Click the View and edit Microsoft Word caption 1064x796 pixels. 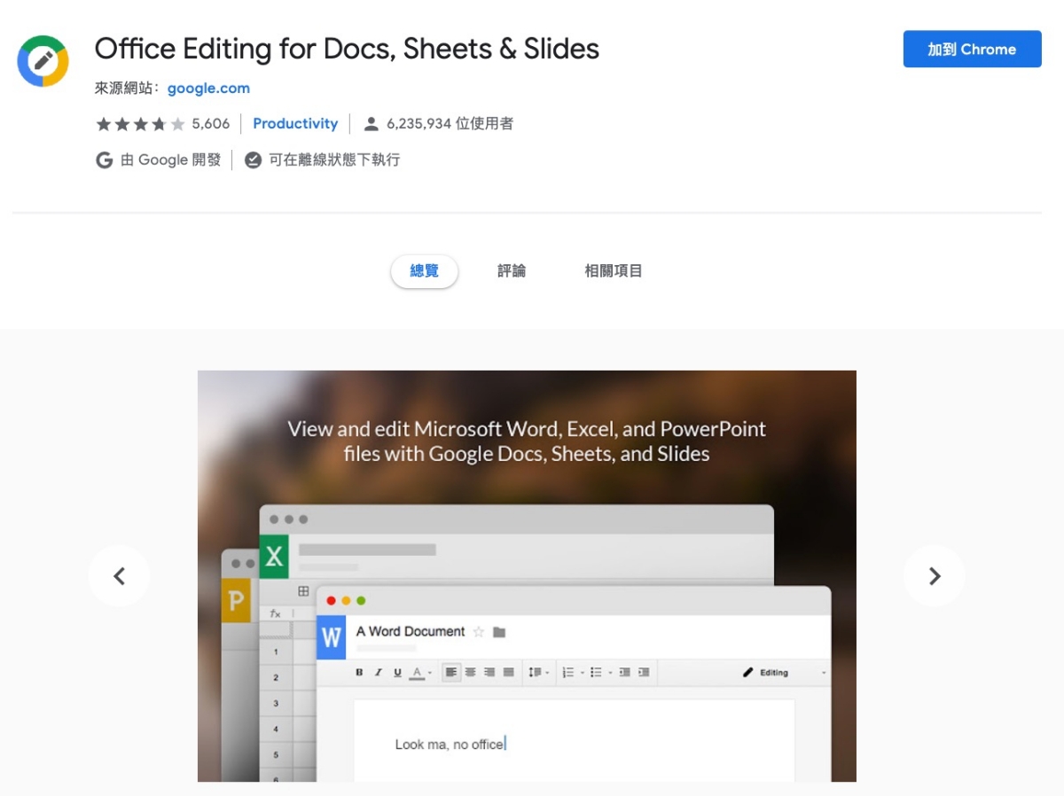click(527, 441)
